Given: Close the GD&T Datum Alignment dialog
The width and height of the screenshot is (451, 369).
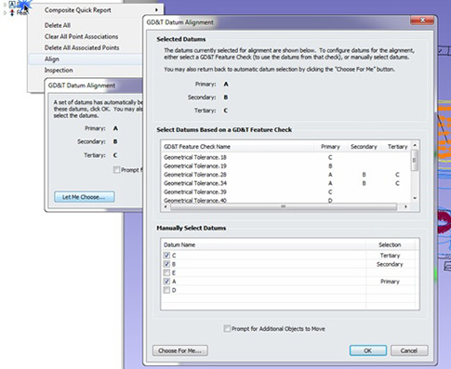Looking at the screenshot, I should (422, 20).
